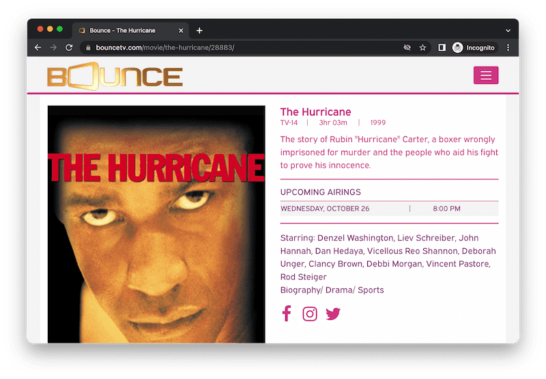This screenshot has height=379, width=546.
Task: Click The Hurricane movie poster
Action: pyautogui.click(x=156, y=224)
